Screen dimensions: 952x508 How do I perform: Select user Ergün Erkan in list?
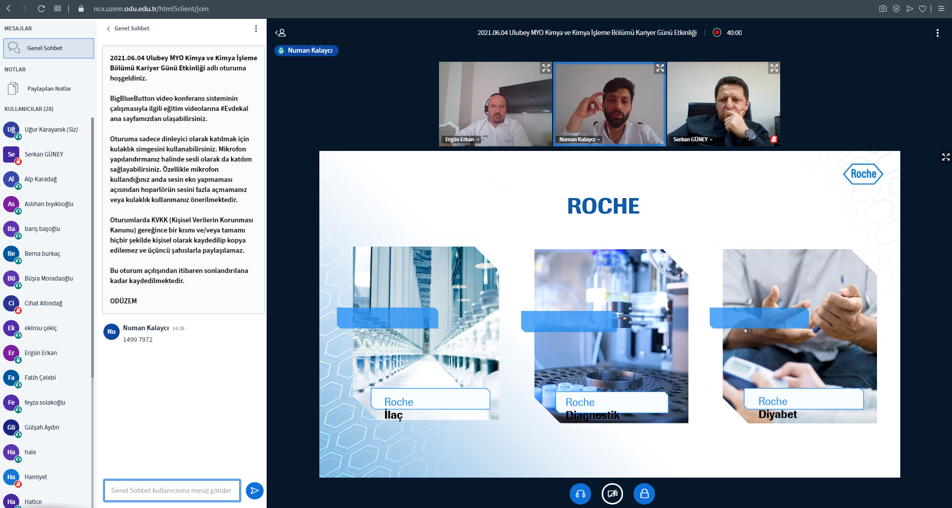coord(47,353)
